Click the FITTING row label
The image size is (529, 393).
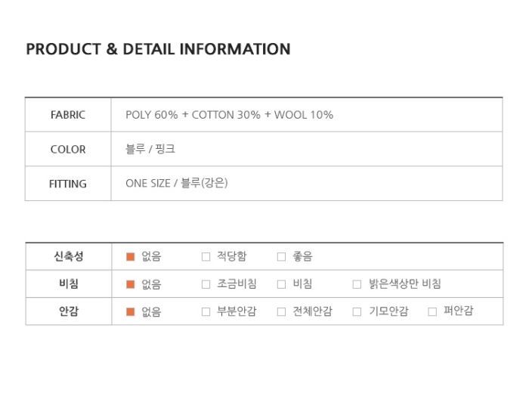pos(68,184)
